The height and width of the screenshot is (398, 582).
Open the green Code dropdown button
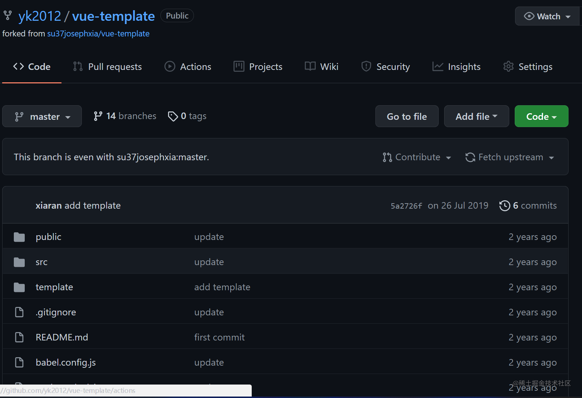point(541,116)
